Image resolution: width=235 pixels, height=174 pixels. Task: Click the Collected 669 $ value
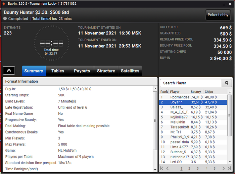(226, 28)
